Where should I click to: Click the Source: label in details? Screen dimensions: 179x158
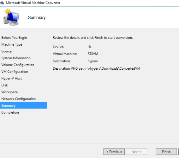58,46
